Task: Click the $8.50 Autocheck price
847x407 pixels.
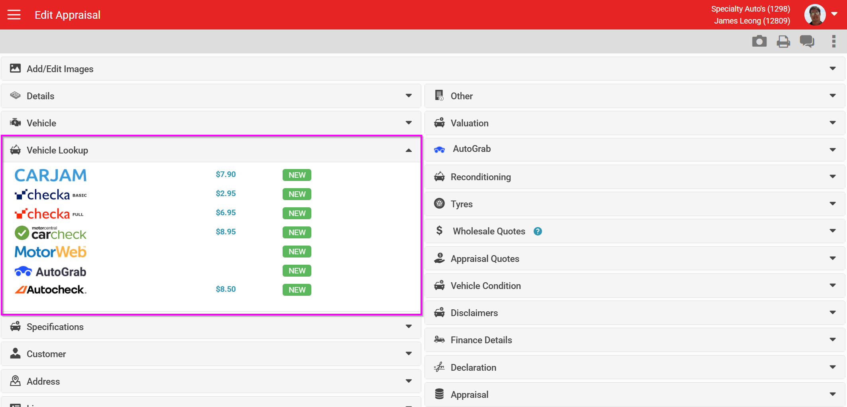Action: pos(226,289)
